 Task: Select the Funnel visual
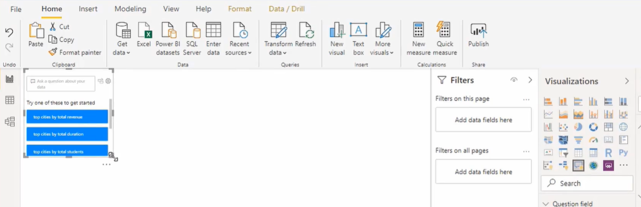pos(578,140)
